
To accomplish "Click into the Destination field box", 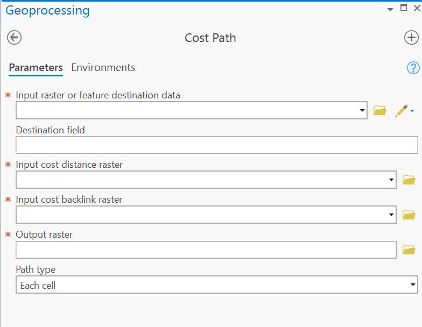I will coord(216,145).
